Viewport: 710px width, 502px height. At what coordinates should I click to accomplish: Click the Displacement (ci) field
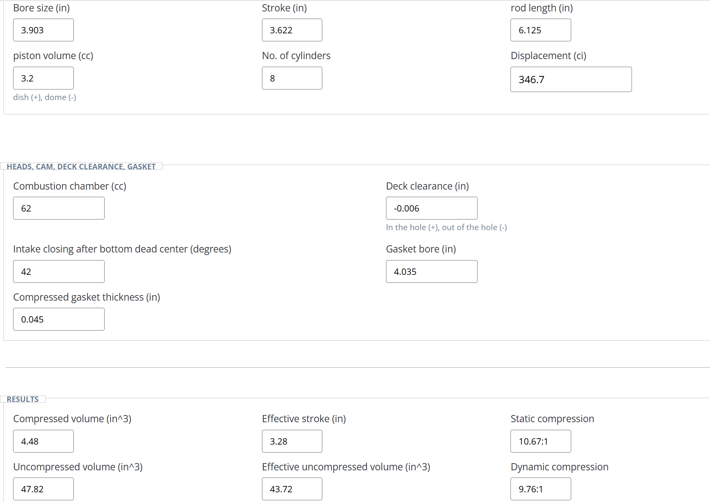click(570, 79)
